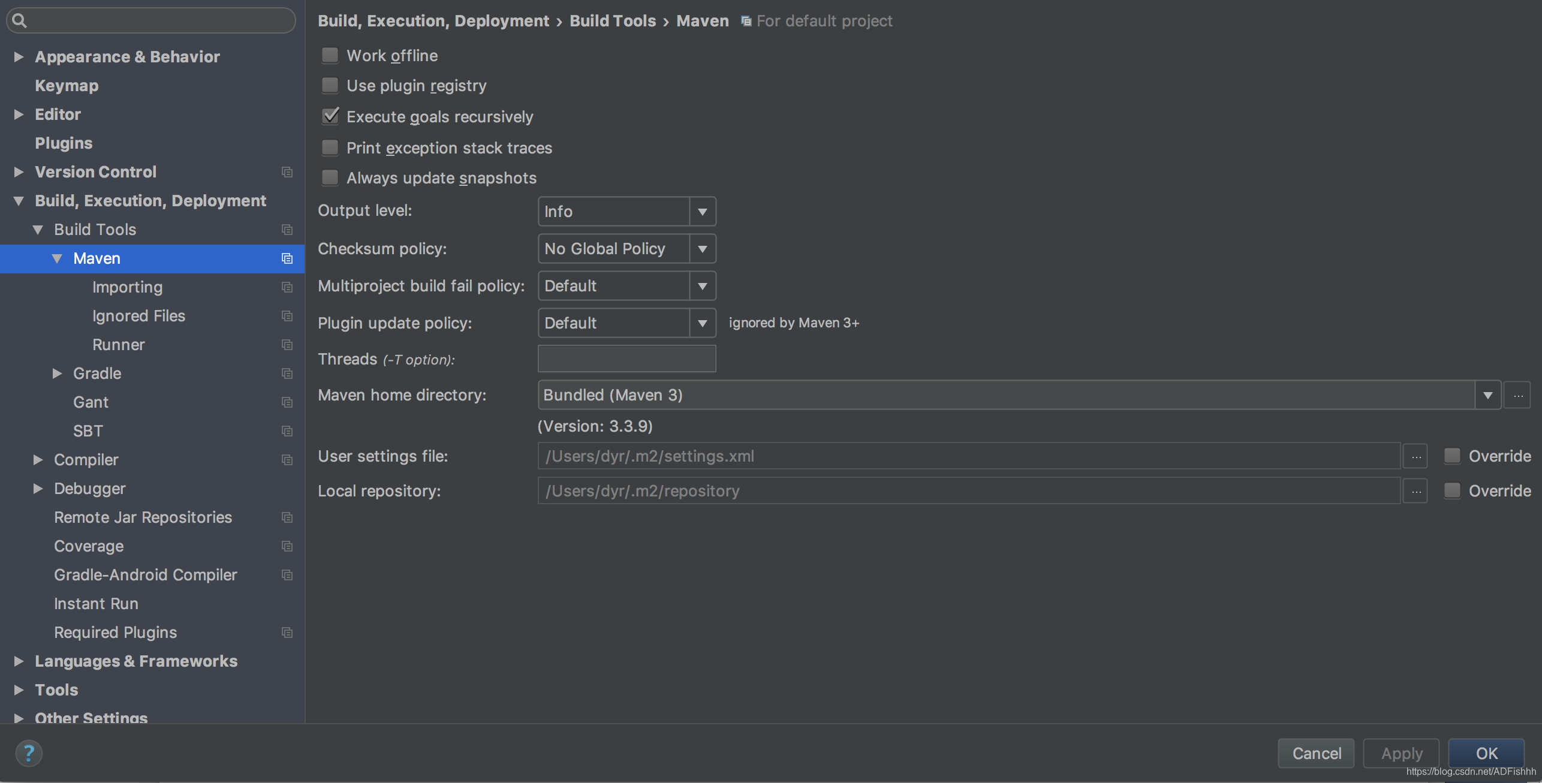The height and width of the screenshot is (783, 1542).
Task: Click the browse icon for Maven home directory
Action: click(x=1519, y=394)
